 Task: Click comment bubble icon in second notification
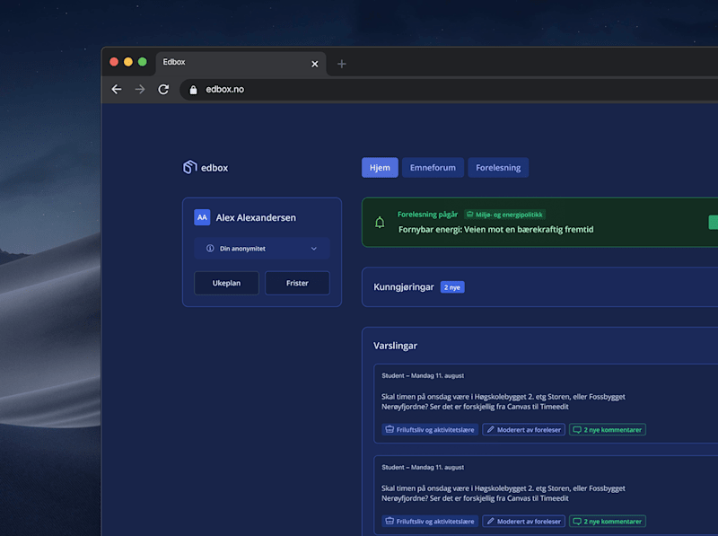tap(577, 522)
